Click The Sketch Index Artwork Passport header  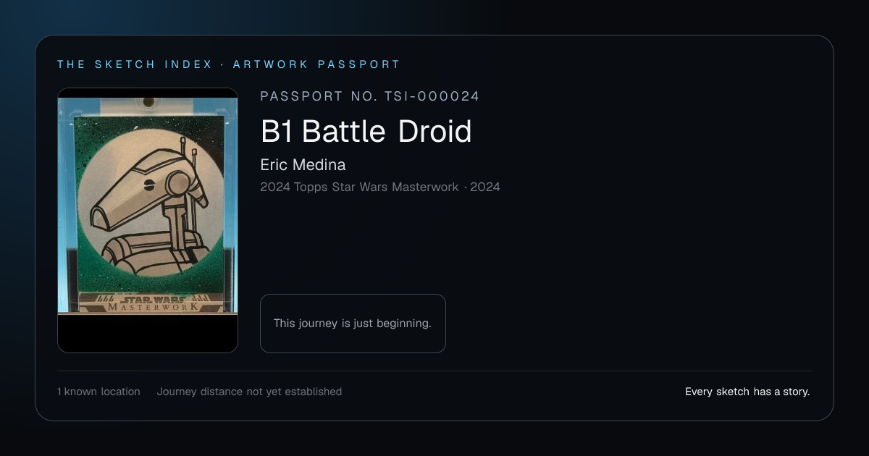(229, 64)
